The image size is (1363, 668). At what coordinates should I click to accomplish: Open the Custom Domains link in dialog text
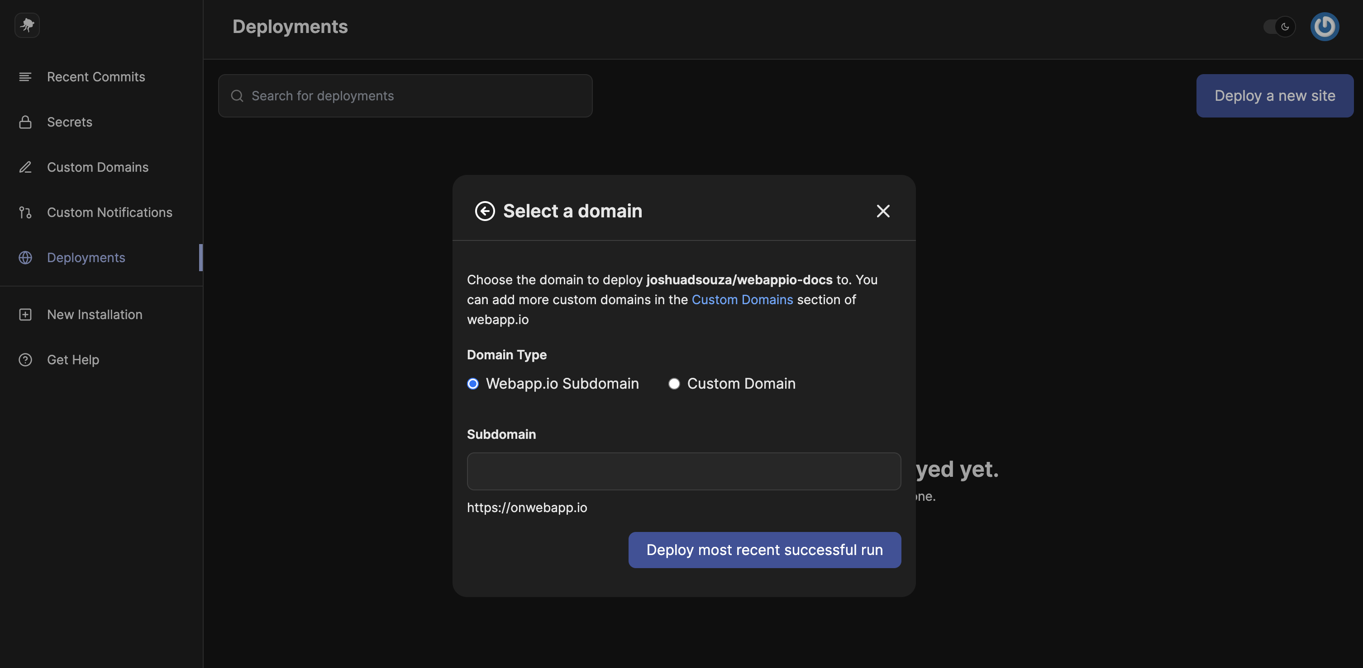pyautogui.click(x=742, y=300)
